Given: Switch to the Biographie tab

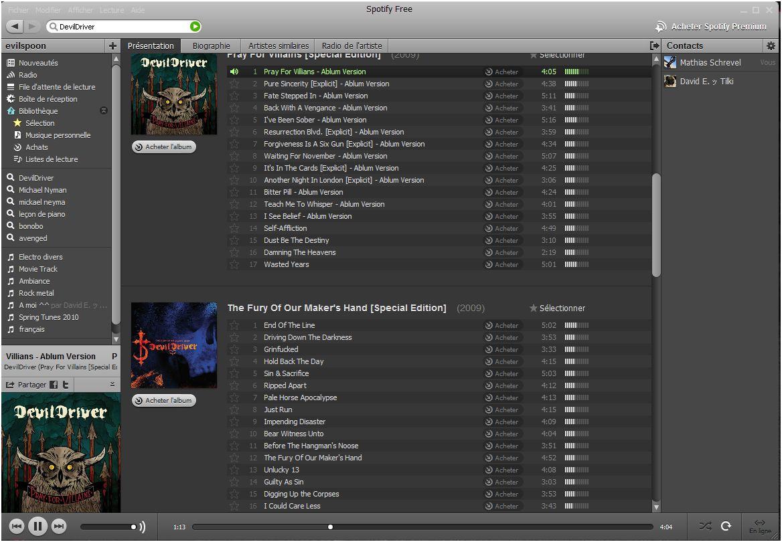Looking at the screenshot, I should (x=211, y=46).
